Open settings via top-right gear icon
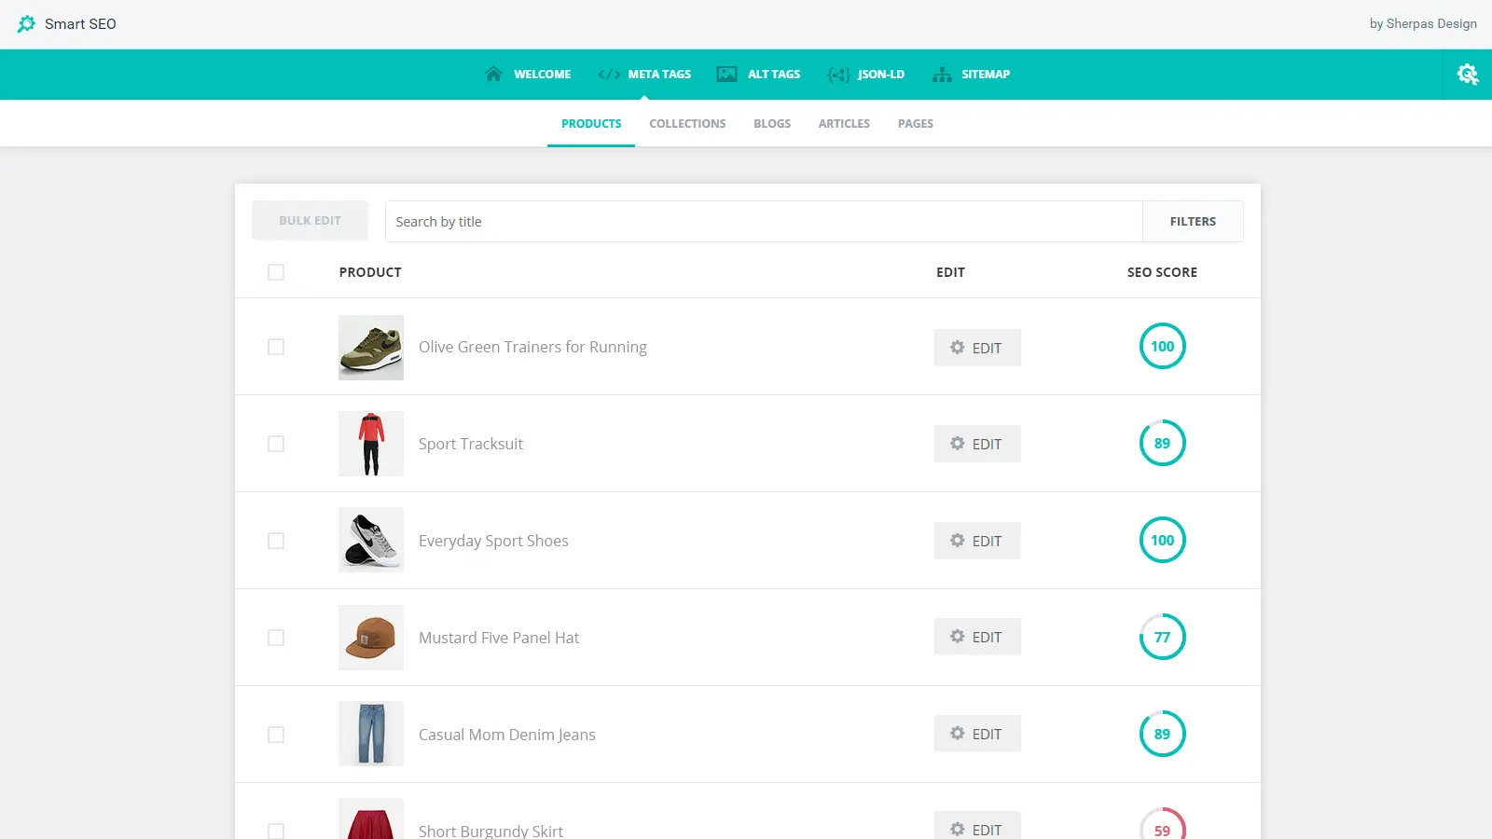The height and width of the screenshot is (839, 1492). click(x=1467, y=74)
